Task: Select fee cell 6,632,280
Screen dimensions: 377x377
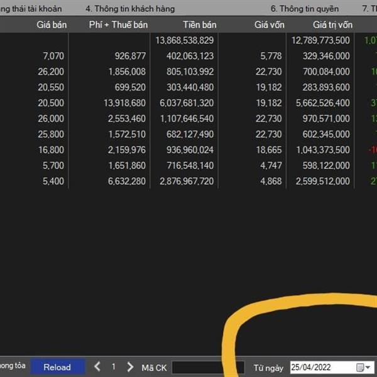Action: click(127, 182)
